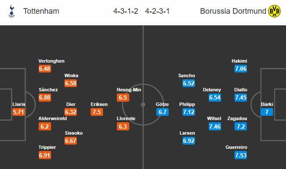Click Hakimi's 7.06 rating badge

(241, 69)
